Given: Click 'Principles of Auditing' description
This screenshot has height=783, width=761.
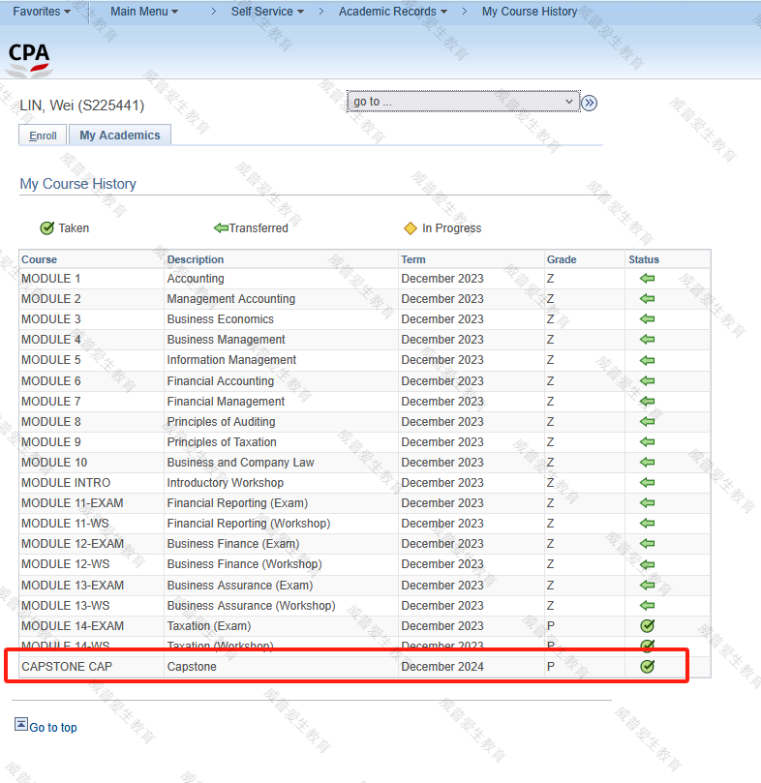Looking at the screenshot, I should pyautogui.click(x=221, y=422).
